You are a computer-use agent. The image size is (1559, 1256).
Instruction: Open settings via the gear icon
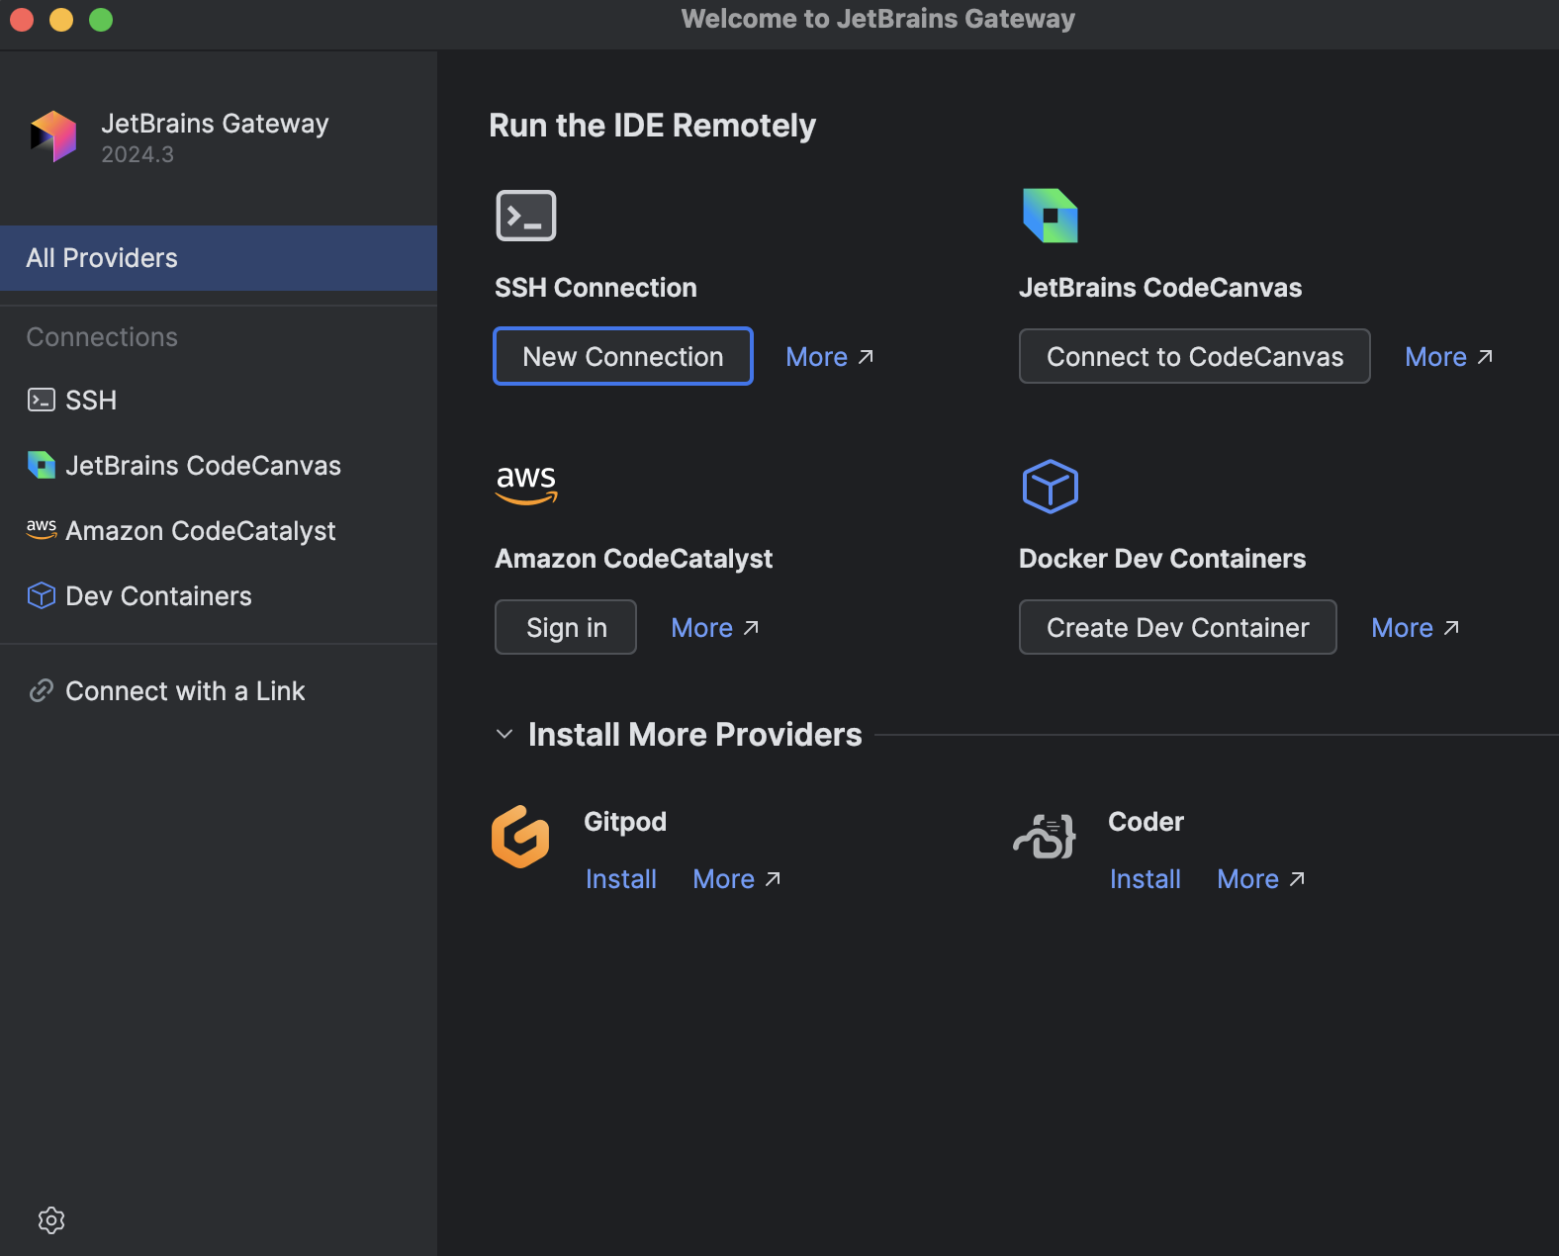coord(51,1220)
